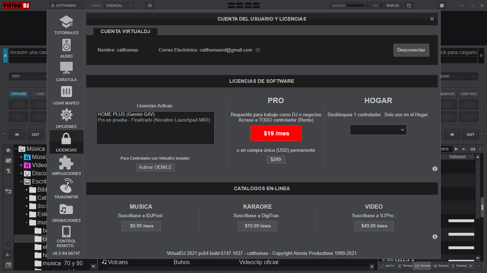The width and height of the screenshot is (487, 273).
Task: Open the Usar Mapeo section
Action: click(66, 95)
